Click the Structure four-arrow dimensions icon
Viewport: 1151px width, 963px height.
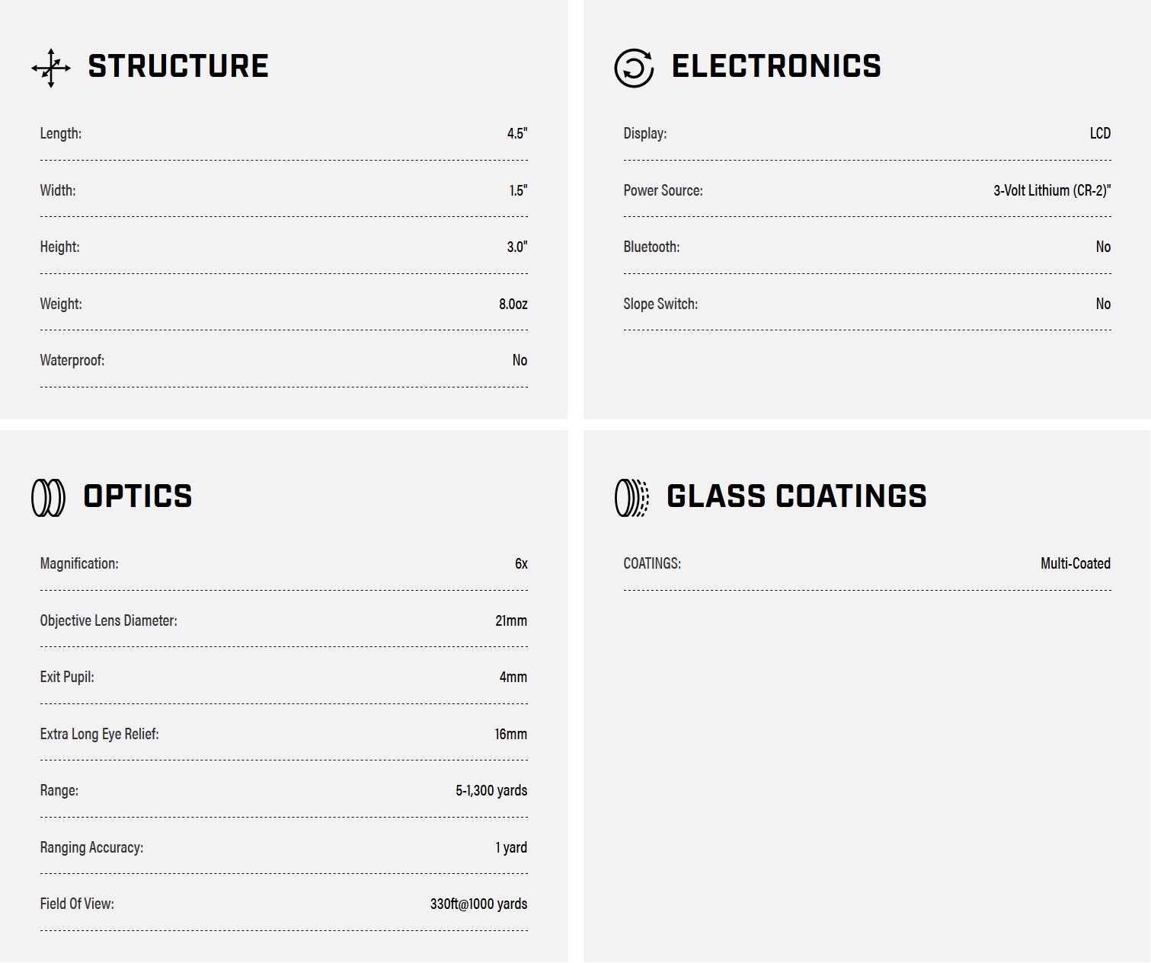(x=51, y=68)
